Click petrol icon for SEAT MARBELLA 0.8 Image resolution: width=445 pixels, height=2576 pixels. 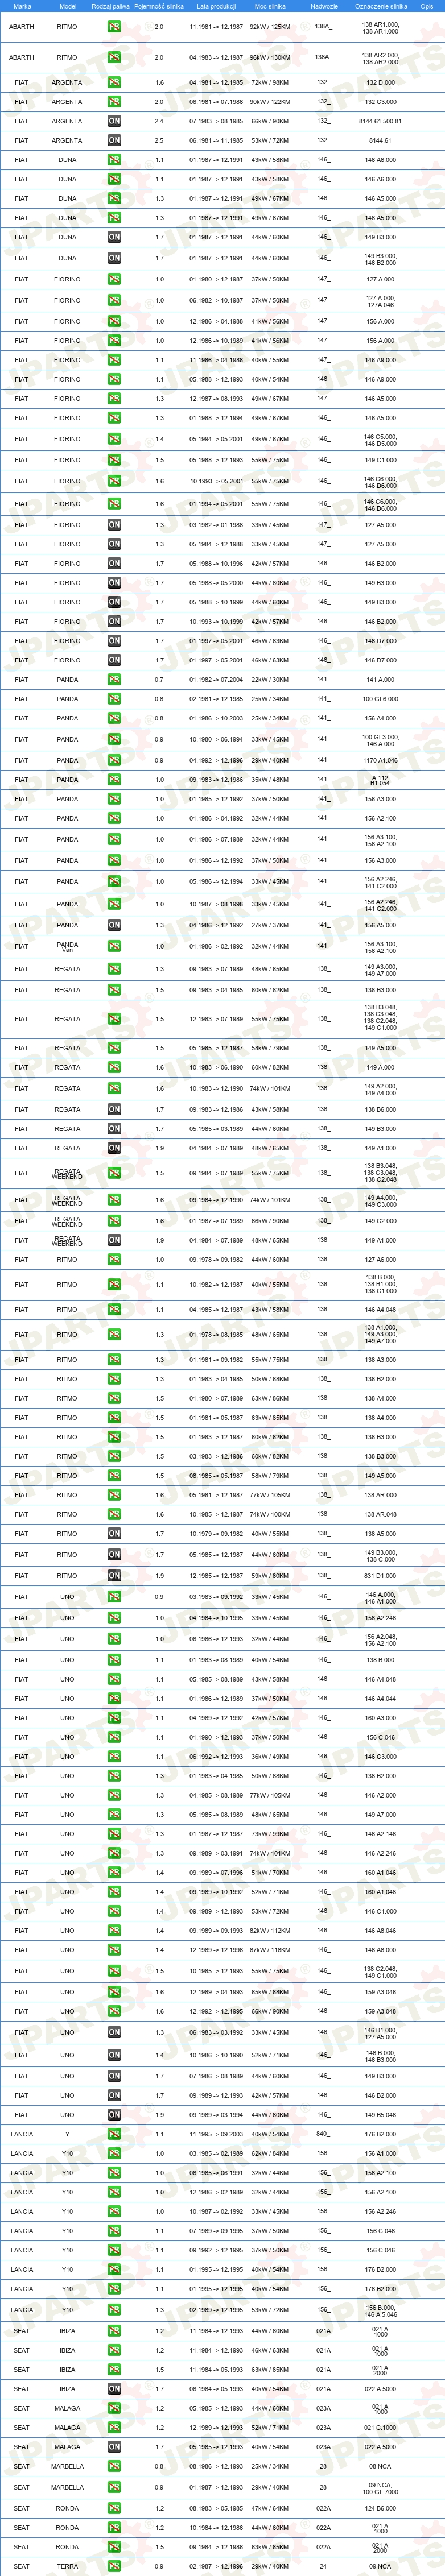pyautogui.click(x=114, y=2467)
